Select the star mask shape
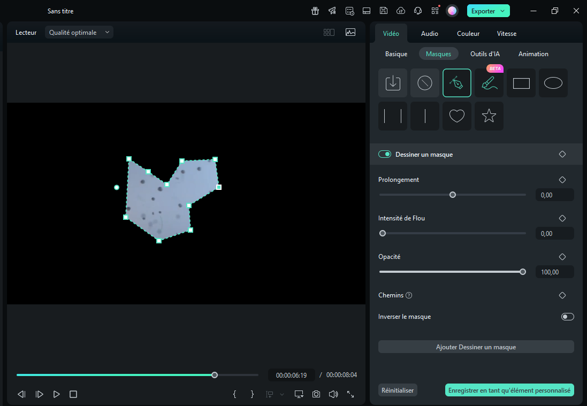The width and height of the screenshot is (587, 406). pos(489,116)
